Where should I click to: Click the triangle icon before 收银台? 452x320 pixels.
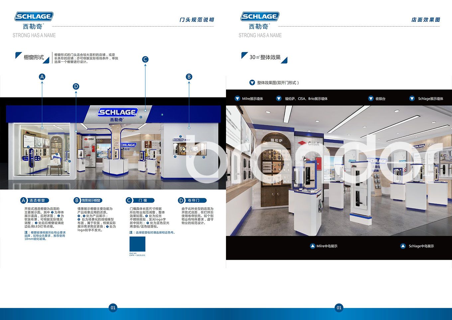[x=371, y=98]
